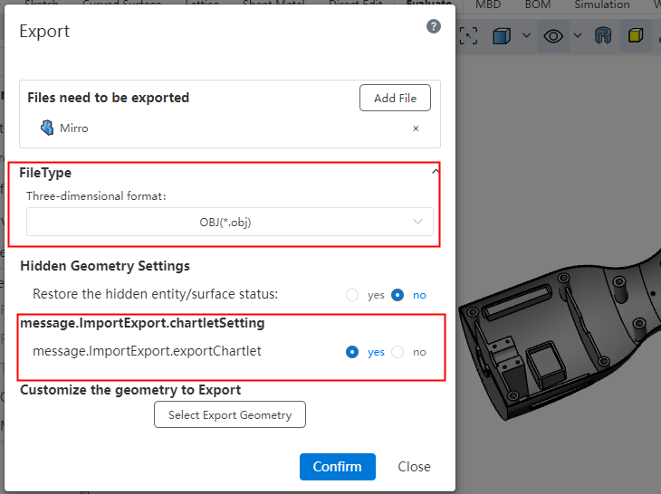Expand the view cube dropdown arrow
This screenshot has height=494, width=661.
click(526, 36)
